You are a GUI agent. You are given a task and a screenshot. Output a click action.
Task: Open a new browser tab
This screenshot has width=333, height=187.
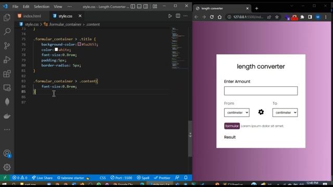tap(257, 8)
